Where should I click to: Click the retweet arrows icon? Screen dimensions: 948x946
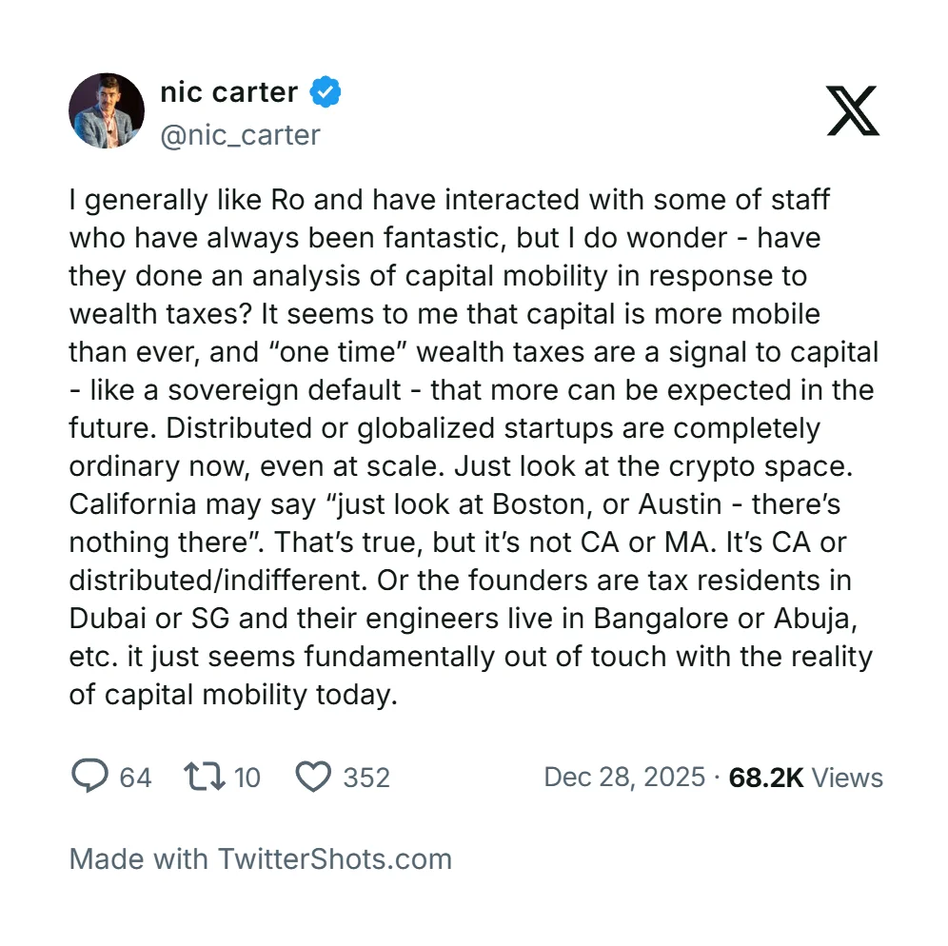tap(205, 777)
